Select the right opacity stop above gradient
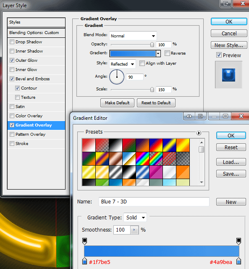Viewport: 249px width, 269px height. [x=239, y=241]
